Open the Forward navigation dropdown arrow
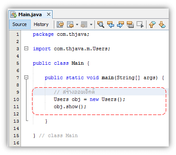The width and height of the screenshot is (176, 155). pyautogui.click(x=91, y=24)
